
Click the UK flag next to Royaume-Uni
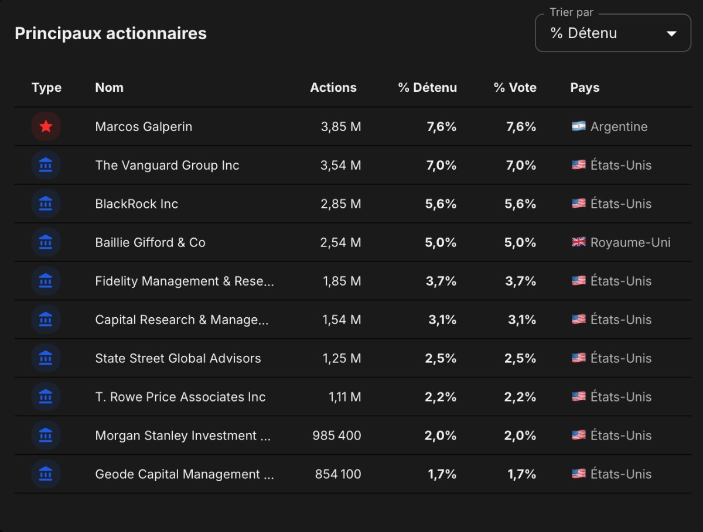[x=579, y=242]
